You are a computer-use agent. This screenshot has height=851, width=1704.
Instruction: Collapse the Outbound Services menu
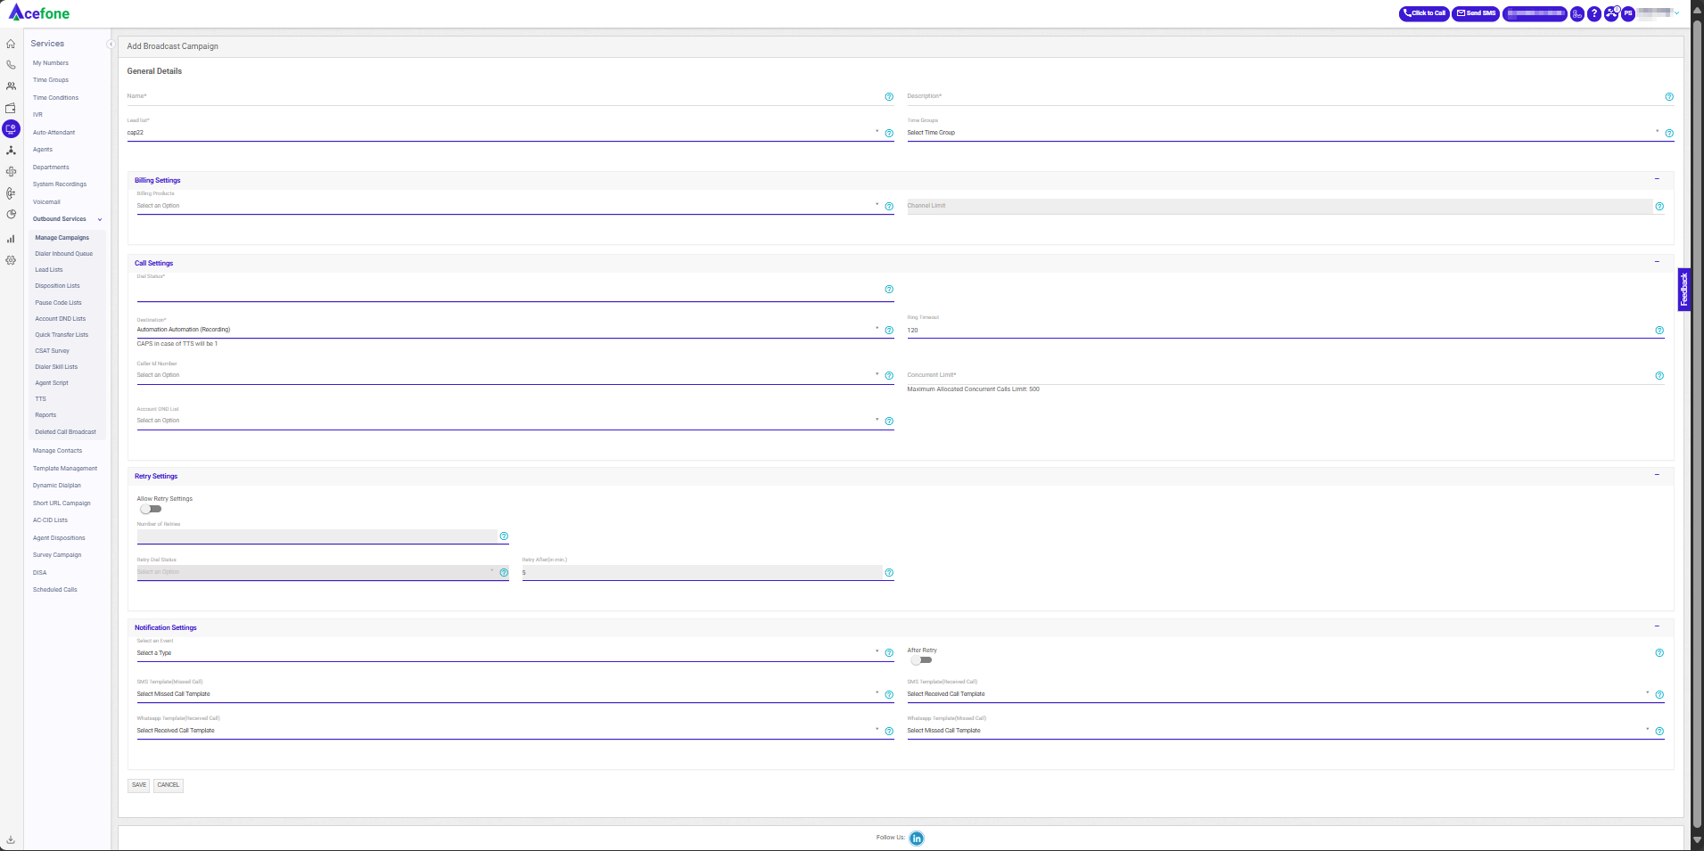[x=100, y=219]
